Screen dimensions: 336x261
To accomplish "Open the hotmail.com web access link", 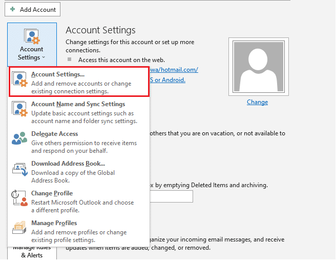I will tap(174, 70).
